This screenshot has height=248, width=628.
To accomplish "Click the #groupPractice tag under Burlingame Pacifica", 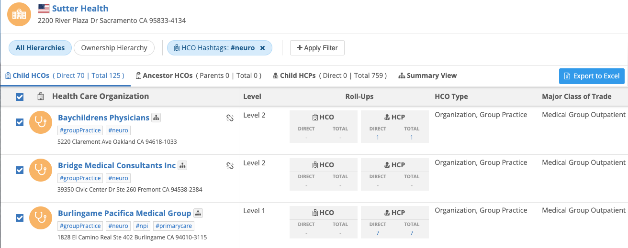I will 80,226.
